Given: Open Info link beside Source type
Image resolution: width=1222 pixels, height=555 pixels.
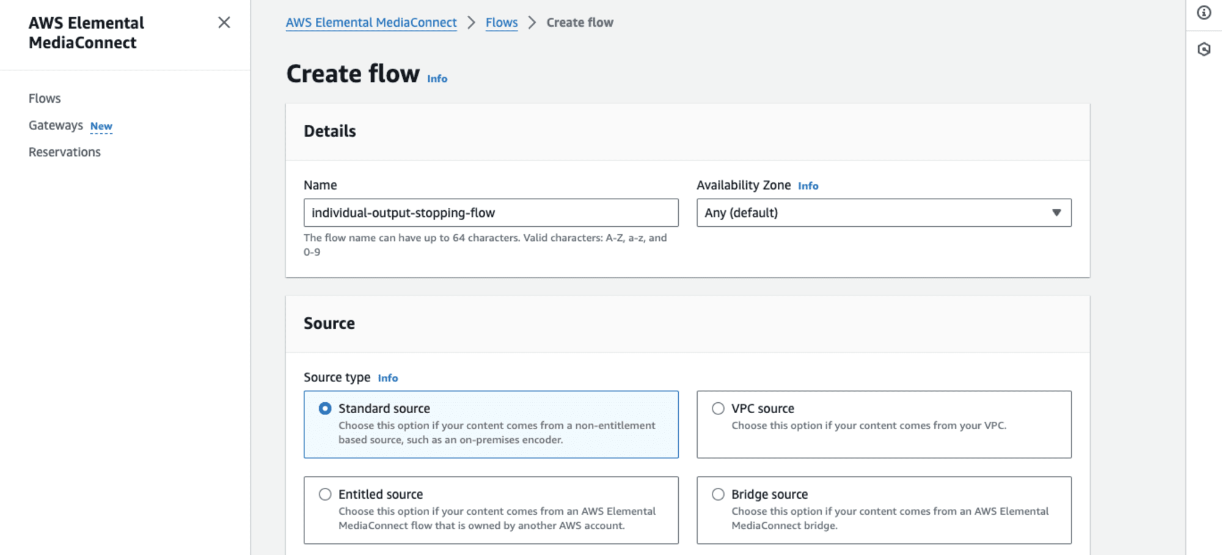Looking at the screenshot, I should pyautogui.click(x=387, y=378).
